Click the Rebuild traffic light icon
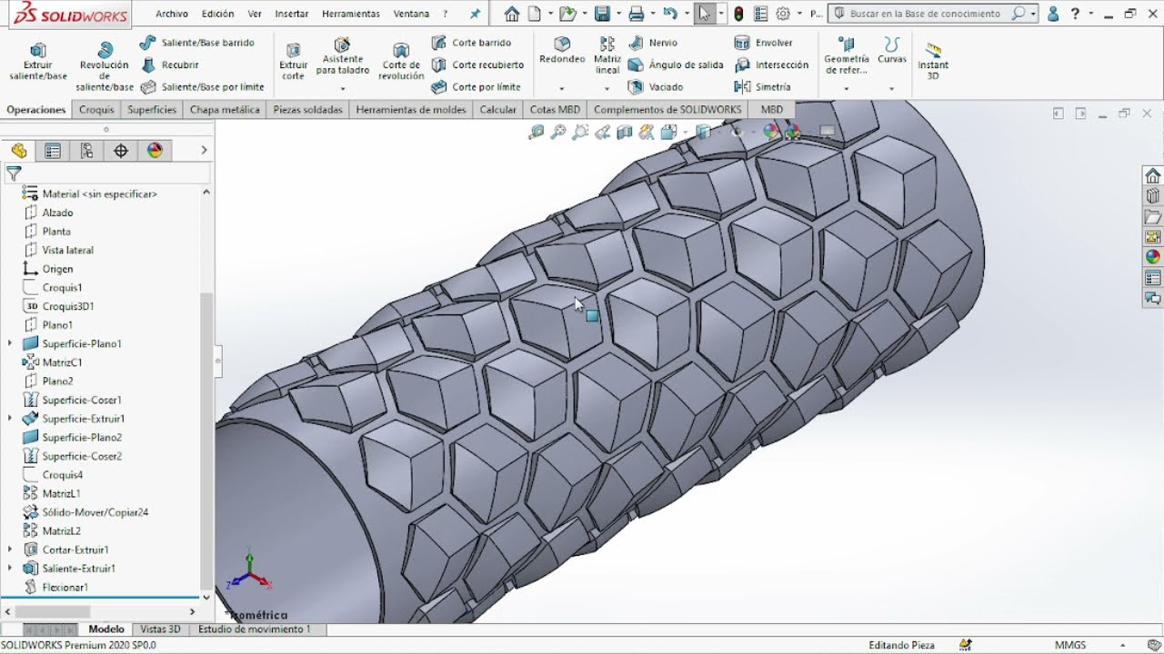The height and width of the screenshot is (654, 1164). 739,14
